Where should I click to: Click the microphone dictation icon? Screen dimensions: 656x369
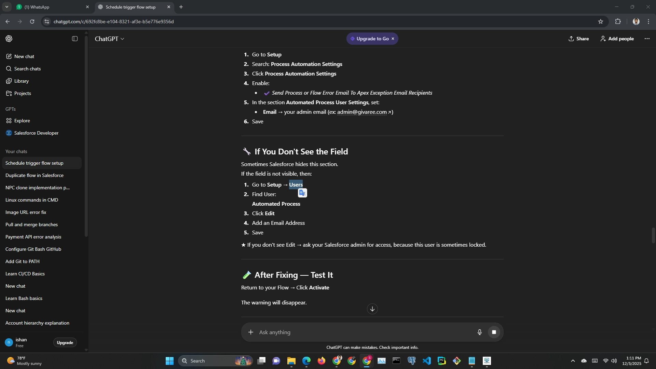point(479,332)
